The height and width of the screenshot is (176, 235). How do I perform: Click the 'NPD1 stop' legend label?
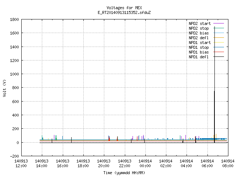199,47
